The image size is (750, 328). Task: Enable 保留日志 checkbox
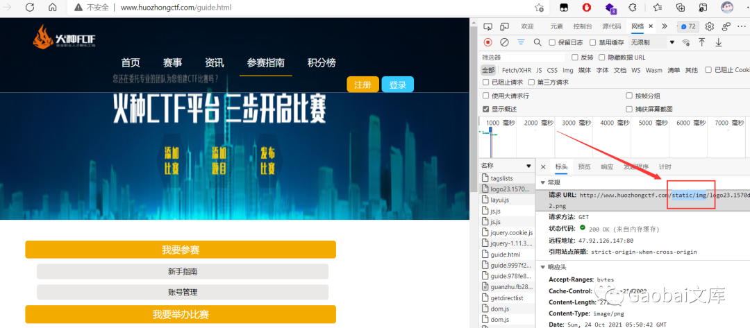pyautogui.click(x=552, y=42)
